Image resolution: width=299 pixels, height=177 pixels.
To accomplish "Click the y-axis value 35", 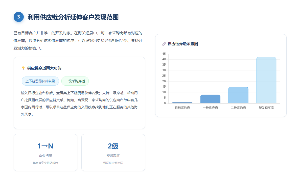I will point(164,65).
